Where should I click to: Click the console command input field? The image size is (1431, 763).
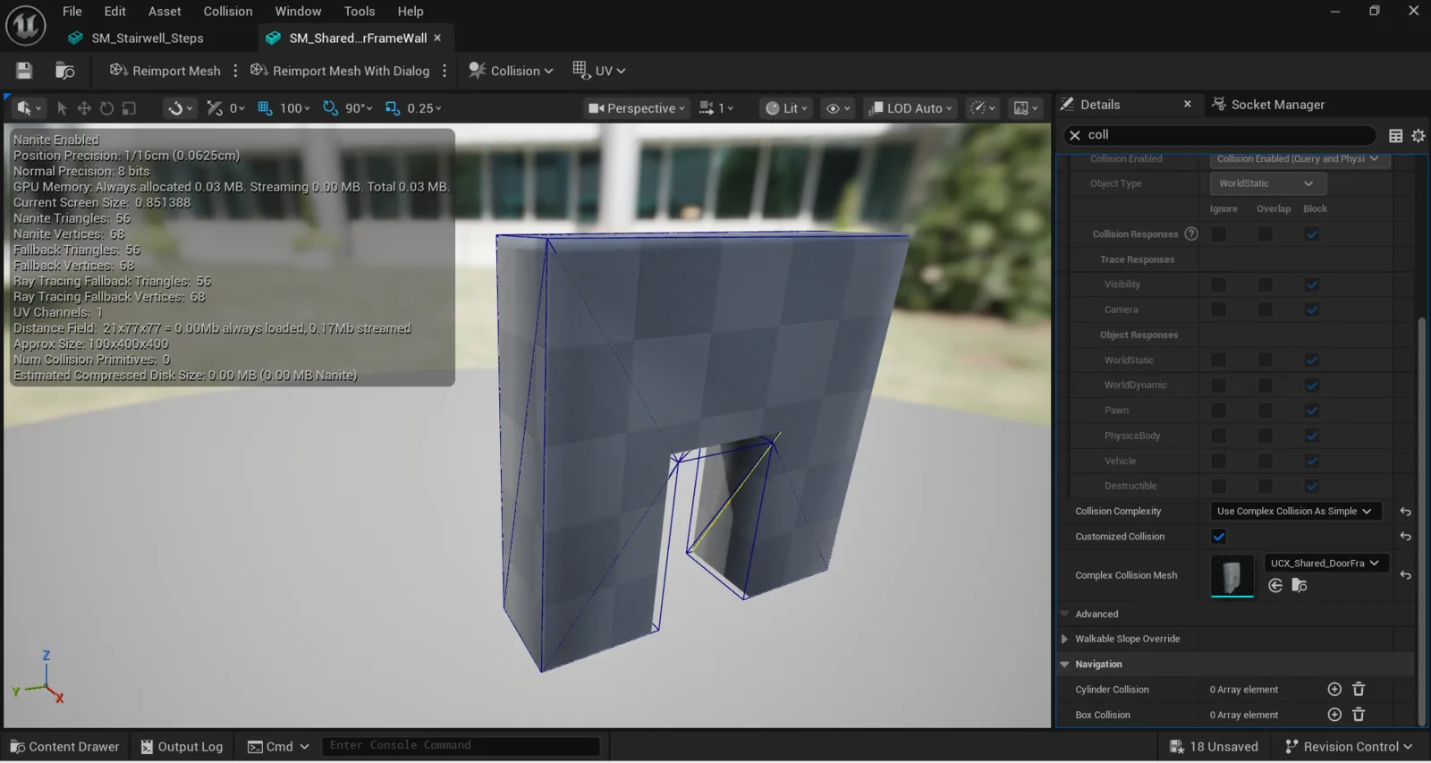[x=461, y=746]
